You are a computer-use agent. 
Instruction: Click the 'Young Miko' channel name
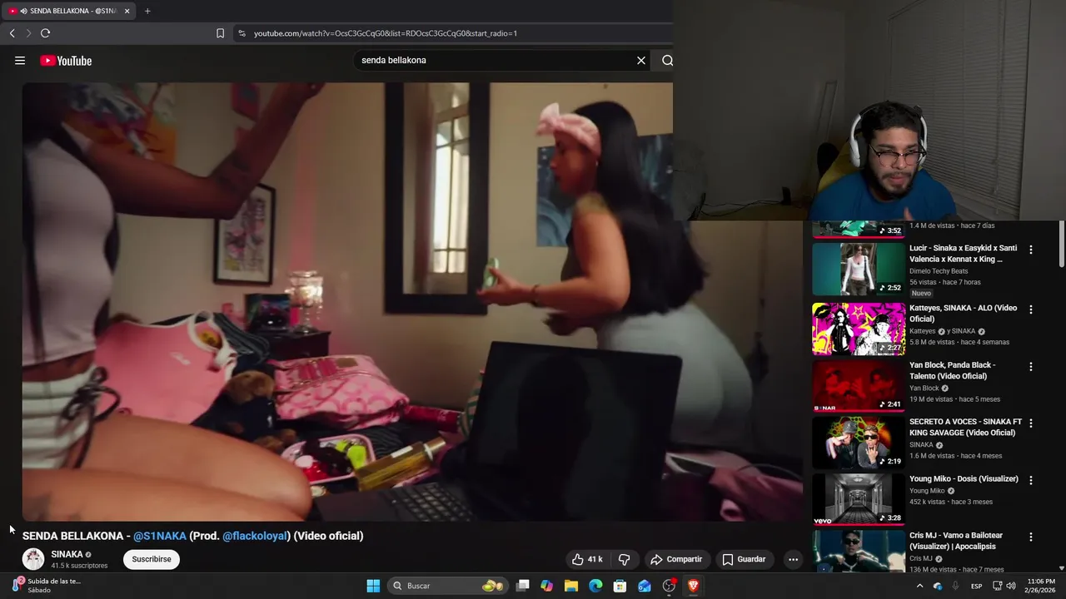point(927,491)
